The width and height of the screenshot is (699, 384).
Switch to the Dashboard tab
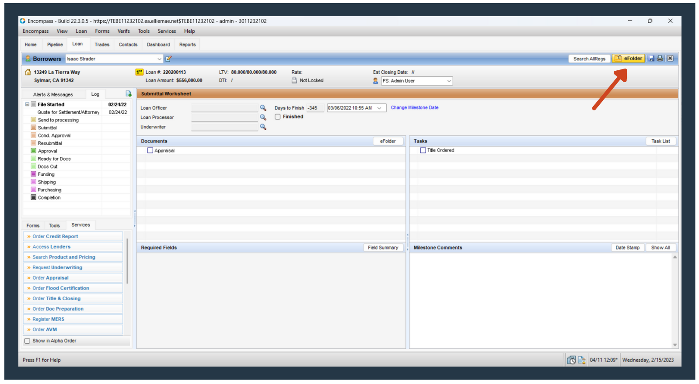click(158, 45)
